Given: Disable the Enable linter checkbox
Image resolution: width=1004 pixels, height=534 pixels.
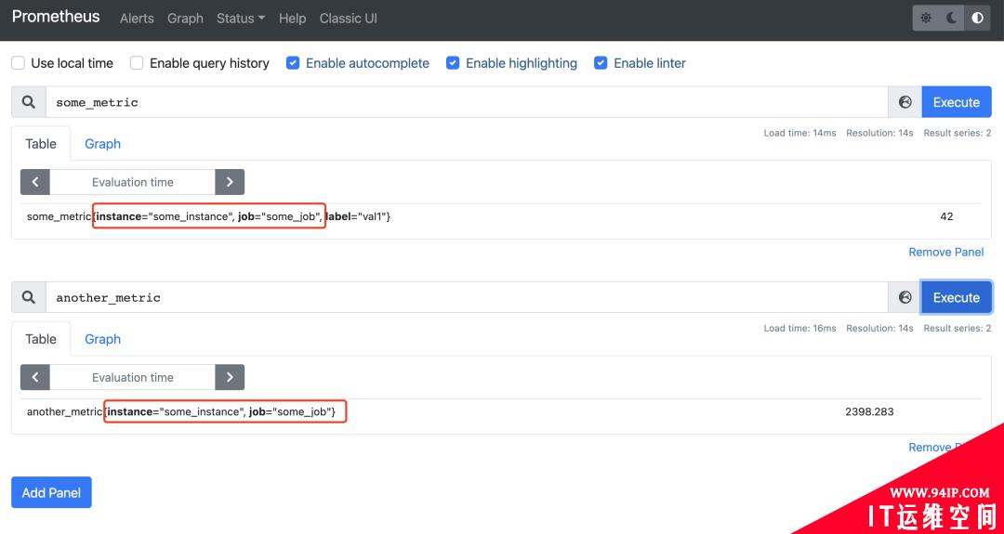Looking at the screenshot, I should click(601, 62).
